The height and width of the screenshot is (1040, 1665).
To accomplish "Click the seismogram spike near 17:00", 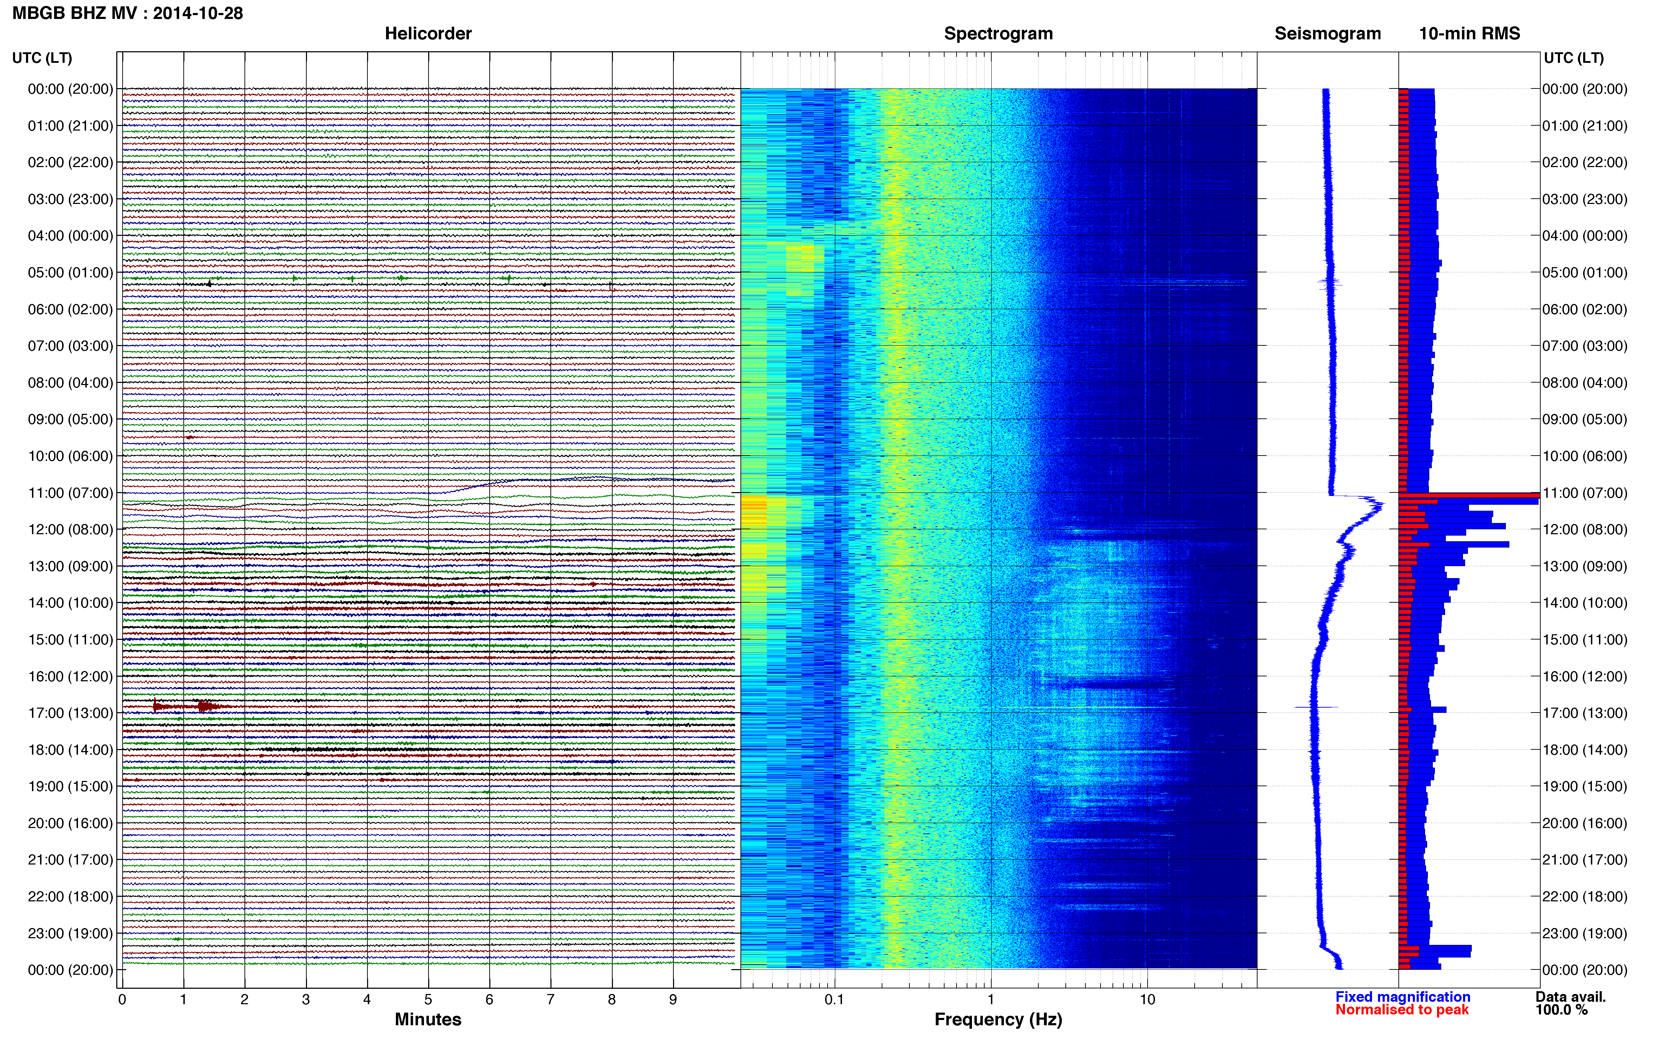I will [x=1316, y=707].
